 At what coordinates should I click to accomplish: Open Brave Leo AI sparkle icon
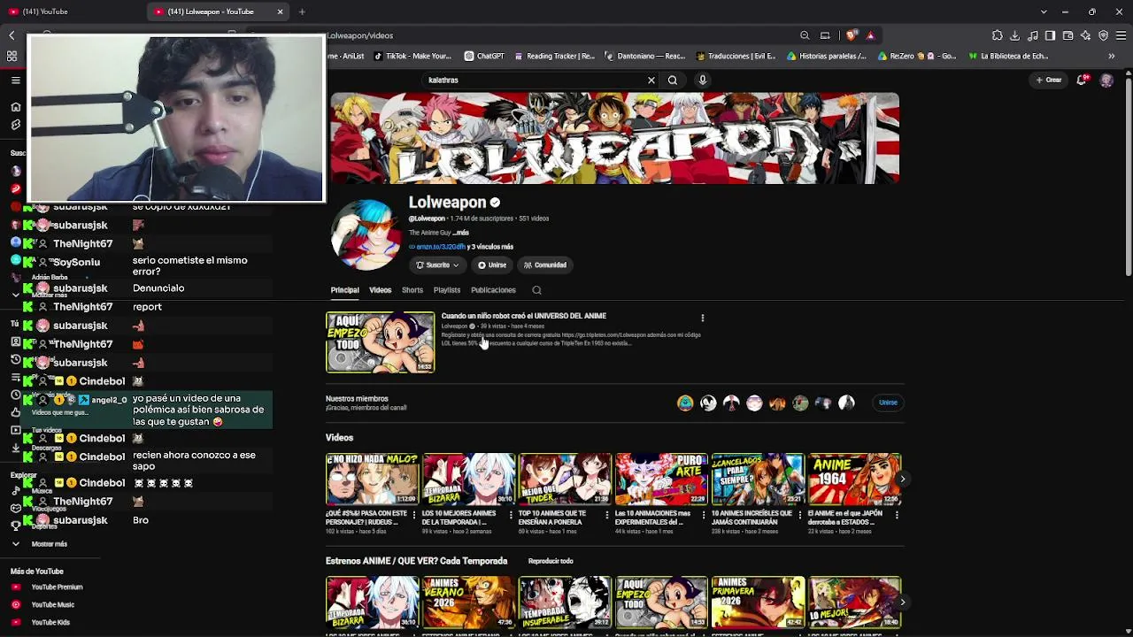coord(1086,35)
